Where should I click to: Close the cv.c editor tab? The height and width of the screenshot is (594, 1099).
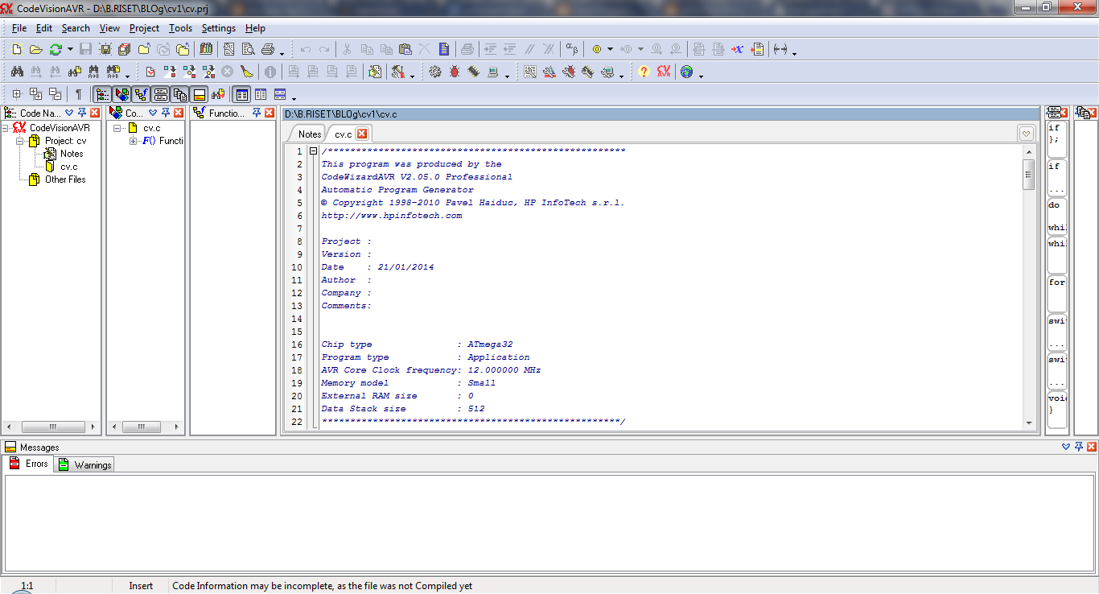click(362, 134)
